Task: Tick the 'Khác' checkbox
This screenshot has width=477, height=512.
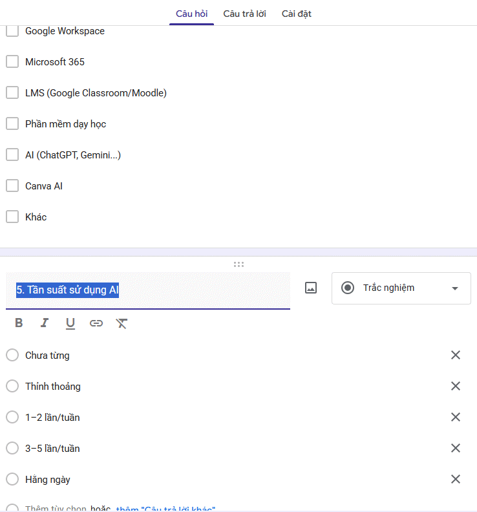Action: 12,217
